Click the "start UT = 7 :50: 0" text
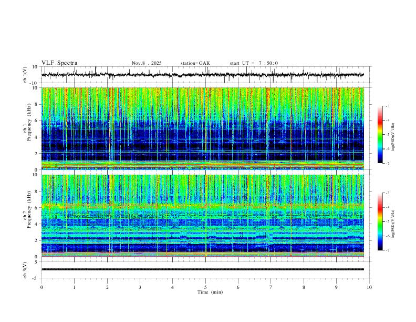Viewport: 416px width, 322px height. 254,63
